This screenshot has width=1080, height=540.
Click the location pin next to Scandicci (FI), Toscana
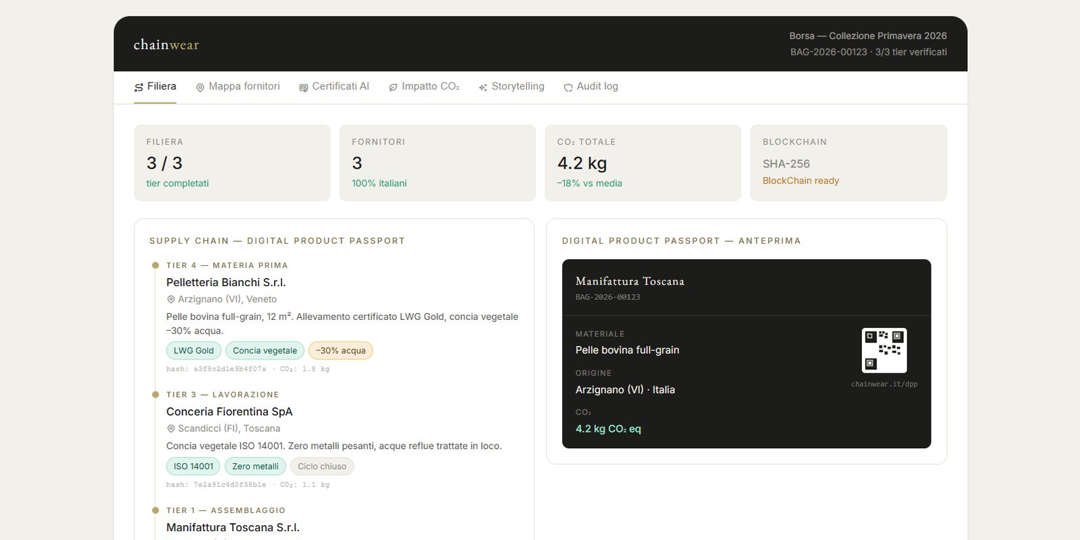pyautogui.click(x=171, y=429)
